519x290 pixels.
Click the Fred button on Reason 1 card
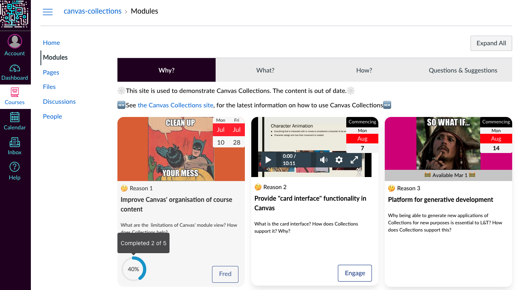click(x=225, y=274)
